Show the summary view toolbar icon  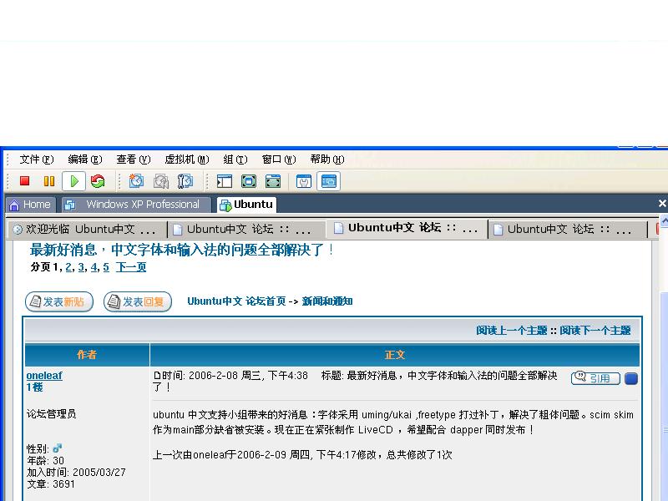tap(304, 181)
